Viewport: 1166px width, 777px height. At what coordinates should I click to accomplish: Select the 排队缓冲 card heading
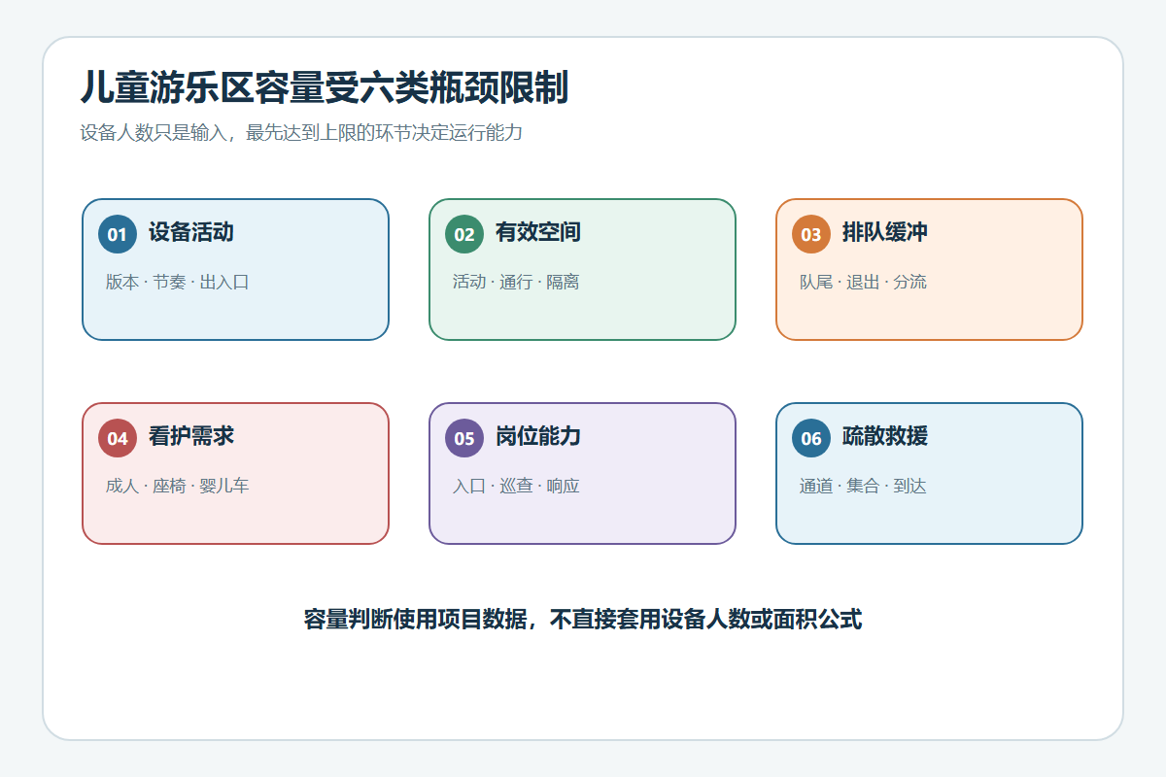click(x=885, y=233)
